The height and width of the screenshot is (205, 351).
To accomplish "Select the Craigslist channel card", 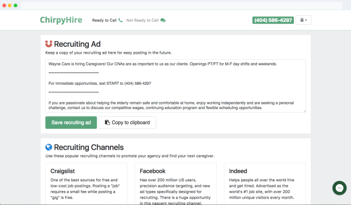I will tap(86, 184).
